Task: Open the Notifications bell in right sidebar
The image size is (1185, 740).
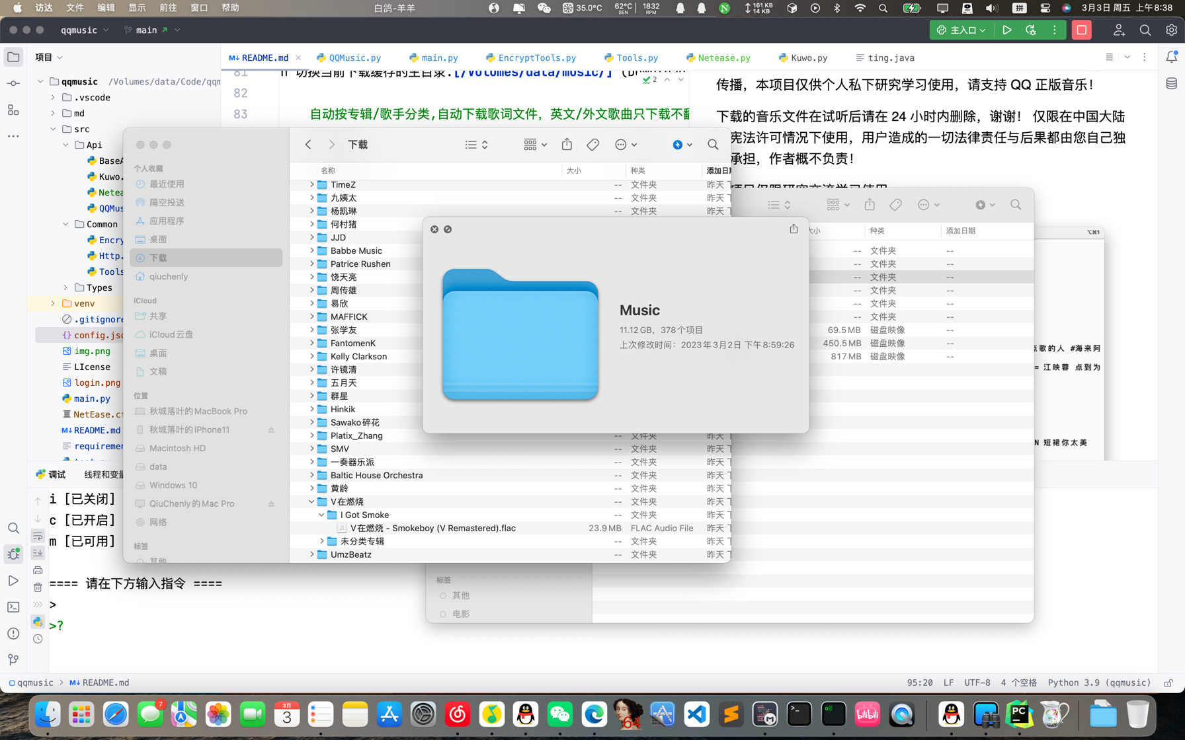Action: pos(1171,57)
